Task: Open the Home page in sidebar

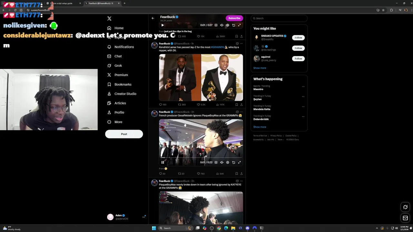Action: coord(116,28)
